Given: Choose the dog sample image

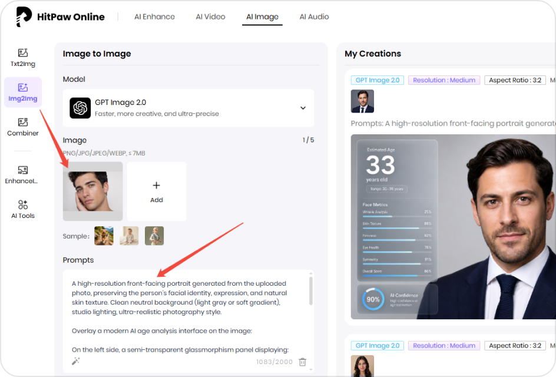Looking at the screenshot, I should (x=104, y=236).
